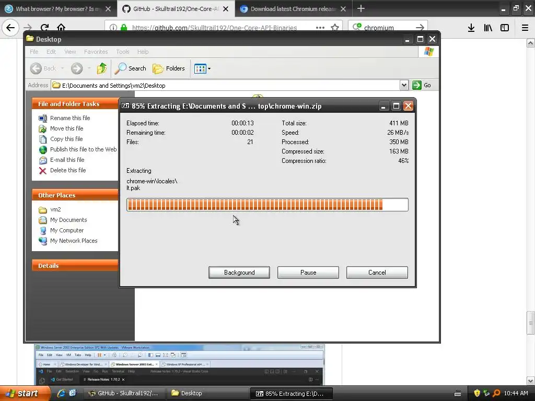535x401 pixels.
Task: Switch to Download latest Chromium tab
Action: 293,9
